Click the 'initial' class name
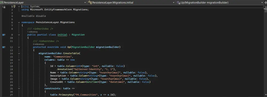 point(62,35)
